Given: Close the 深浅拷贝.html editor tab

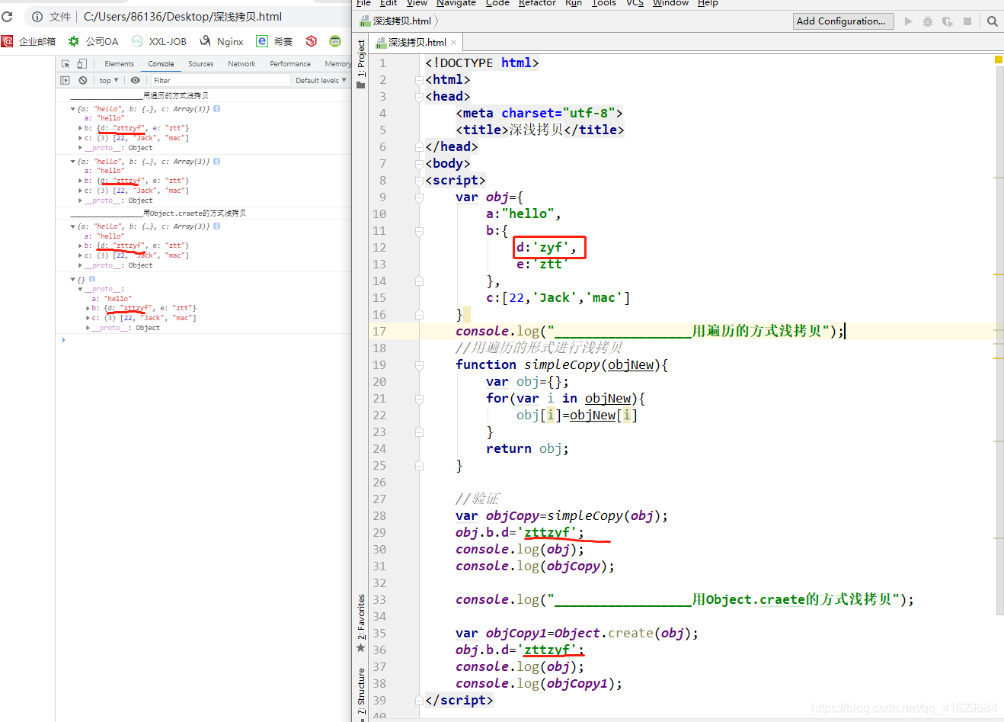Looking at the screenshot, I should pos(454,43).
